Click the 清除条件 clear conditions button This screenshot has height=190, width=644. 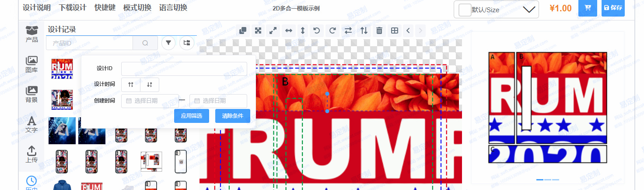[x=233, y=116]
